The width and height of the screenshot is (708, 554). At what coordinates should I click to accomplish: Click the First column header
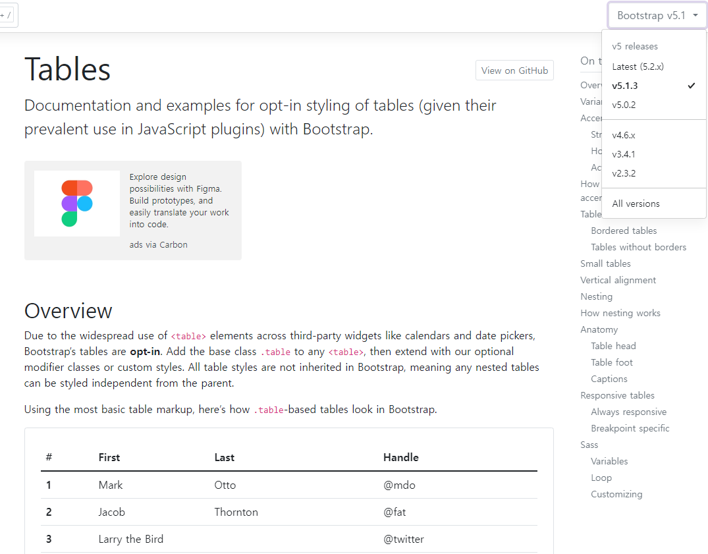coord(109,457)
